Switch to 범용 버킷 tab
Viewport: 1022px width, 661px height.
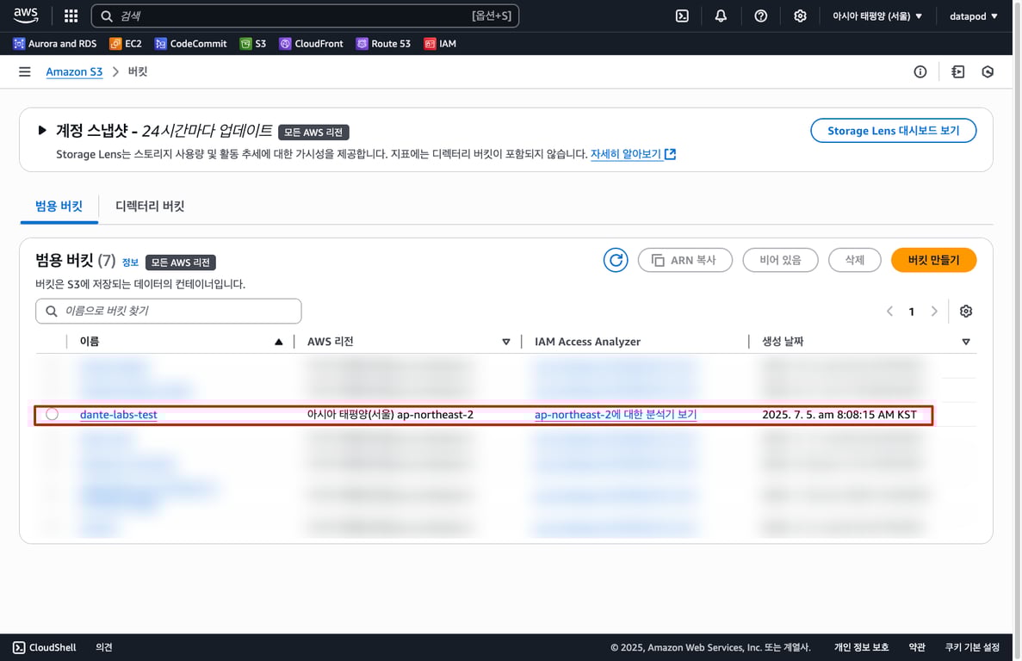pos(59,207)
